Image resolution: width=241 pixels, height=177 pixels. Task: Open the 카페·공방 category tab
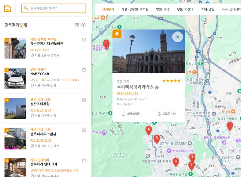tap(207, 9)
